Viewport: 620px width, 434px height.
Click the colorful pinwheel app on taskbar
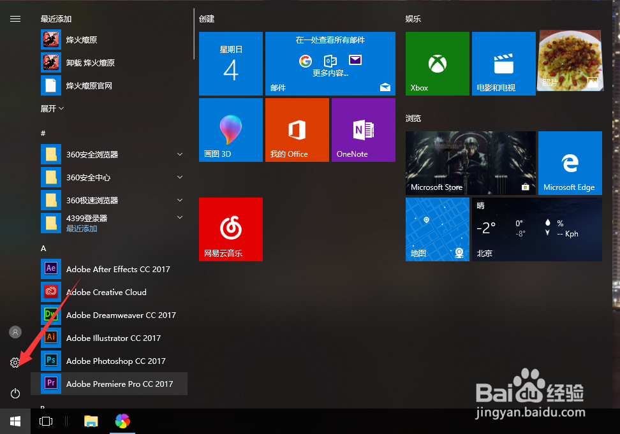click(122, 421)
